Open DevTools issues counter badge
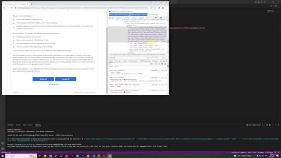281x158 pixels. coord(156,18)
